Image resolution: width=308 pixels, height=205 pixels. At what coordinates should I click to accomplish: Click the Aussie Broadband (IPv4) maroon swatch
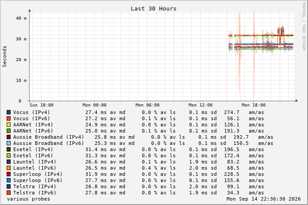9,137
